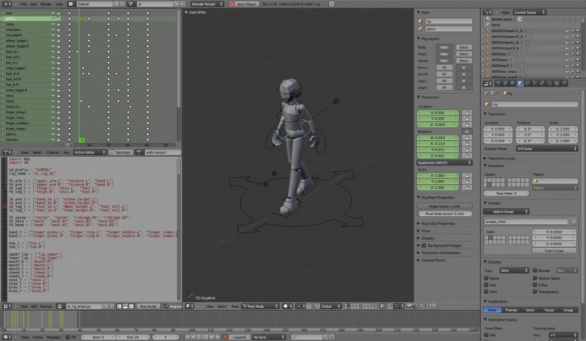Click the World globe icon in outliner
The width and height of the screenshot is (586, 341).
click(x=488, y=25)
